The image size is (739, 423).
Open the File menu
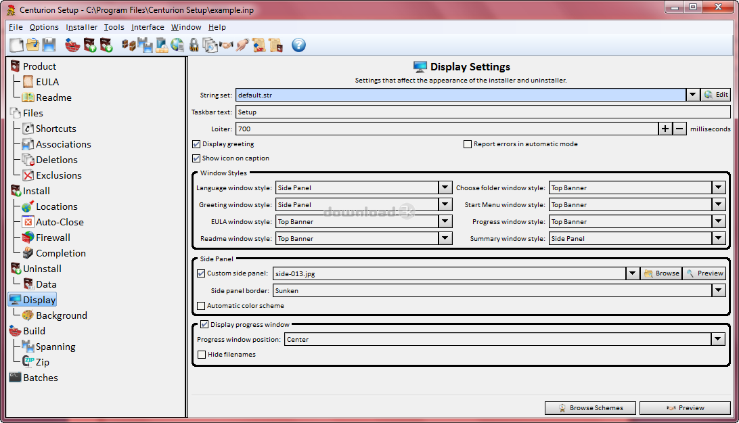tap(16, 27)
